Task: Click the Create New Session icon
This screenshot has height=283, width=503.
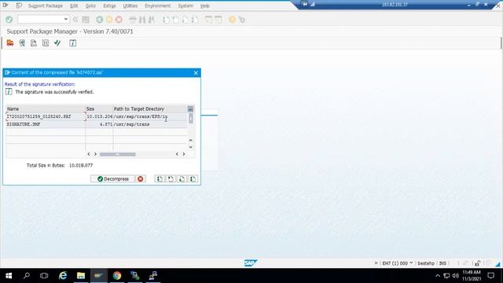Action: pos(208,20)
